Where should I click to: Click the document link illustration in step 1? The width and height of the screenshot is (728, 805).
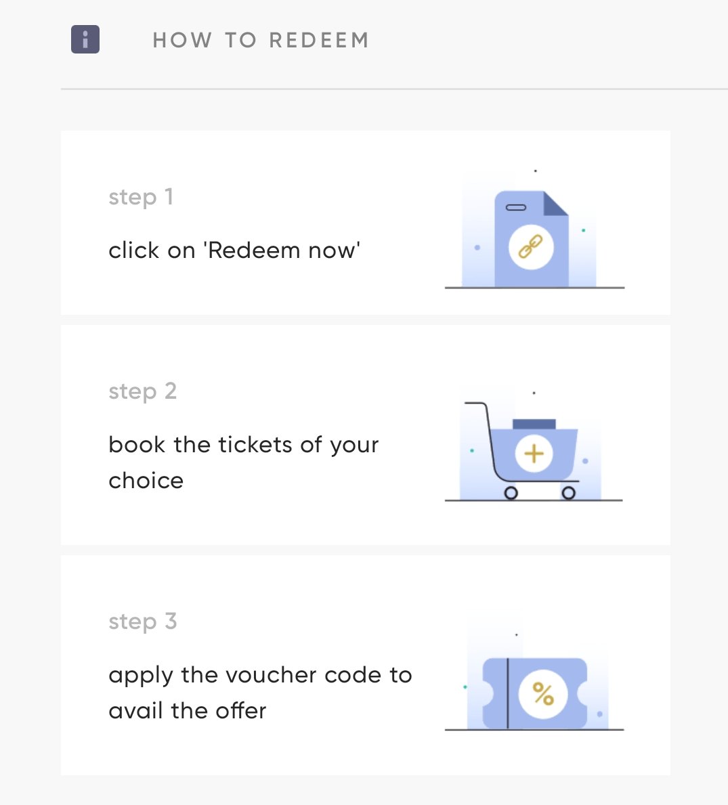[x=534, y=230]
